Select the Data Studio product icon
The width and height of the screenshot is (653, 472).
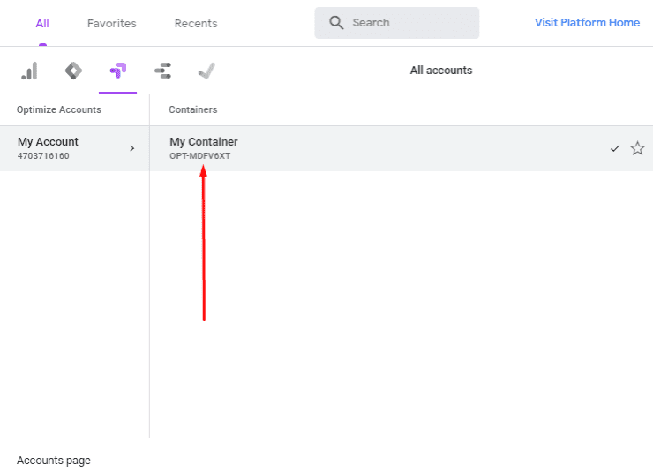(162, 71)
